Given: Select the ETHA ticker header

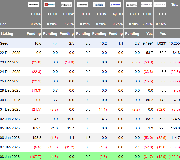Looking at the screenshot, I should (x=36, y=14).
